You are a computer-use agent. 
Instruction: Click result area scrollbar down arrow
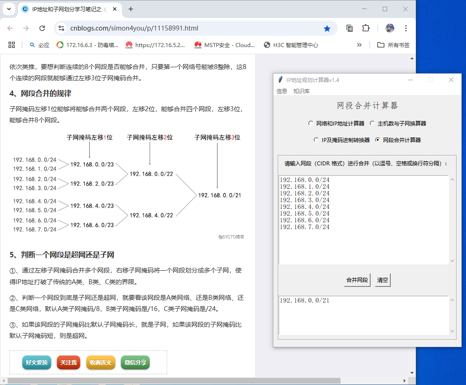pyautogui.click(x=452, y=331)
